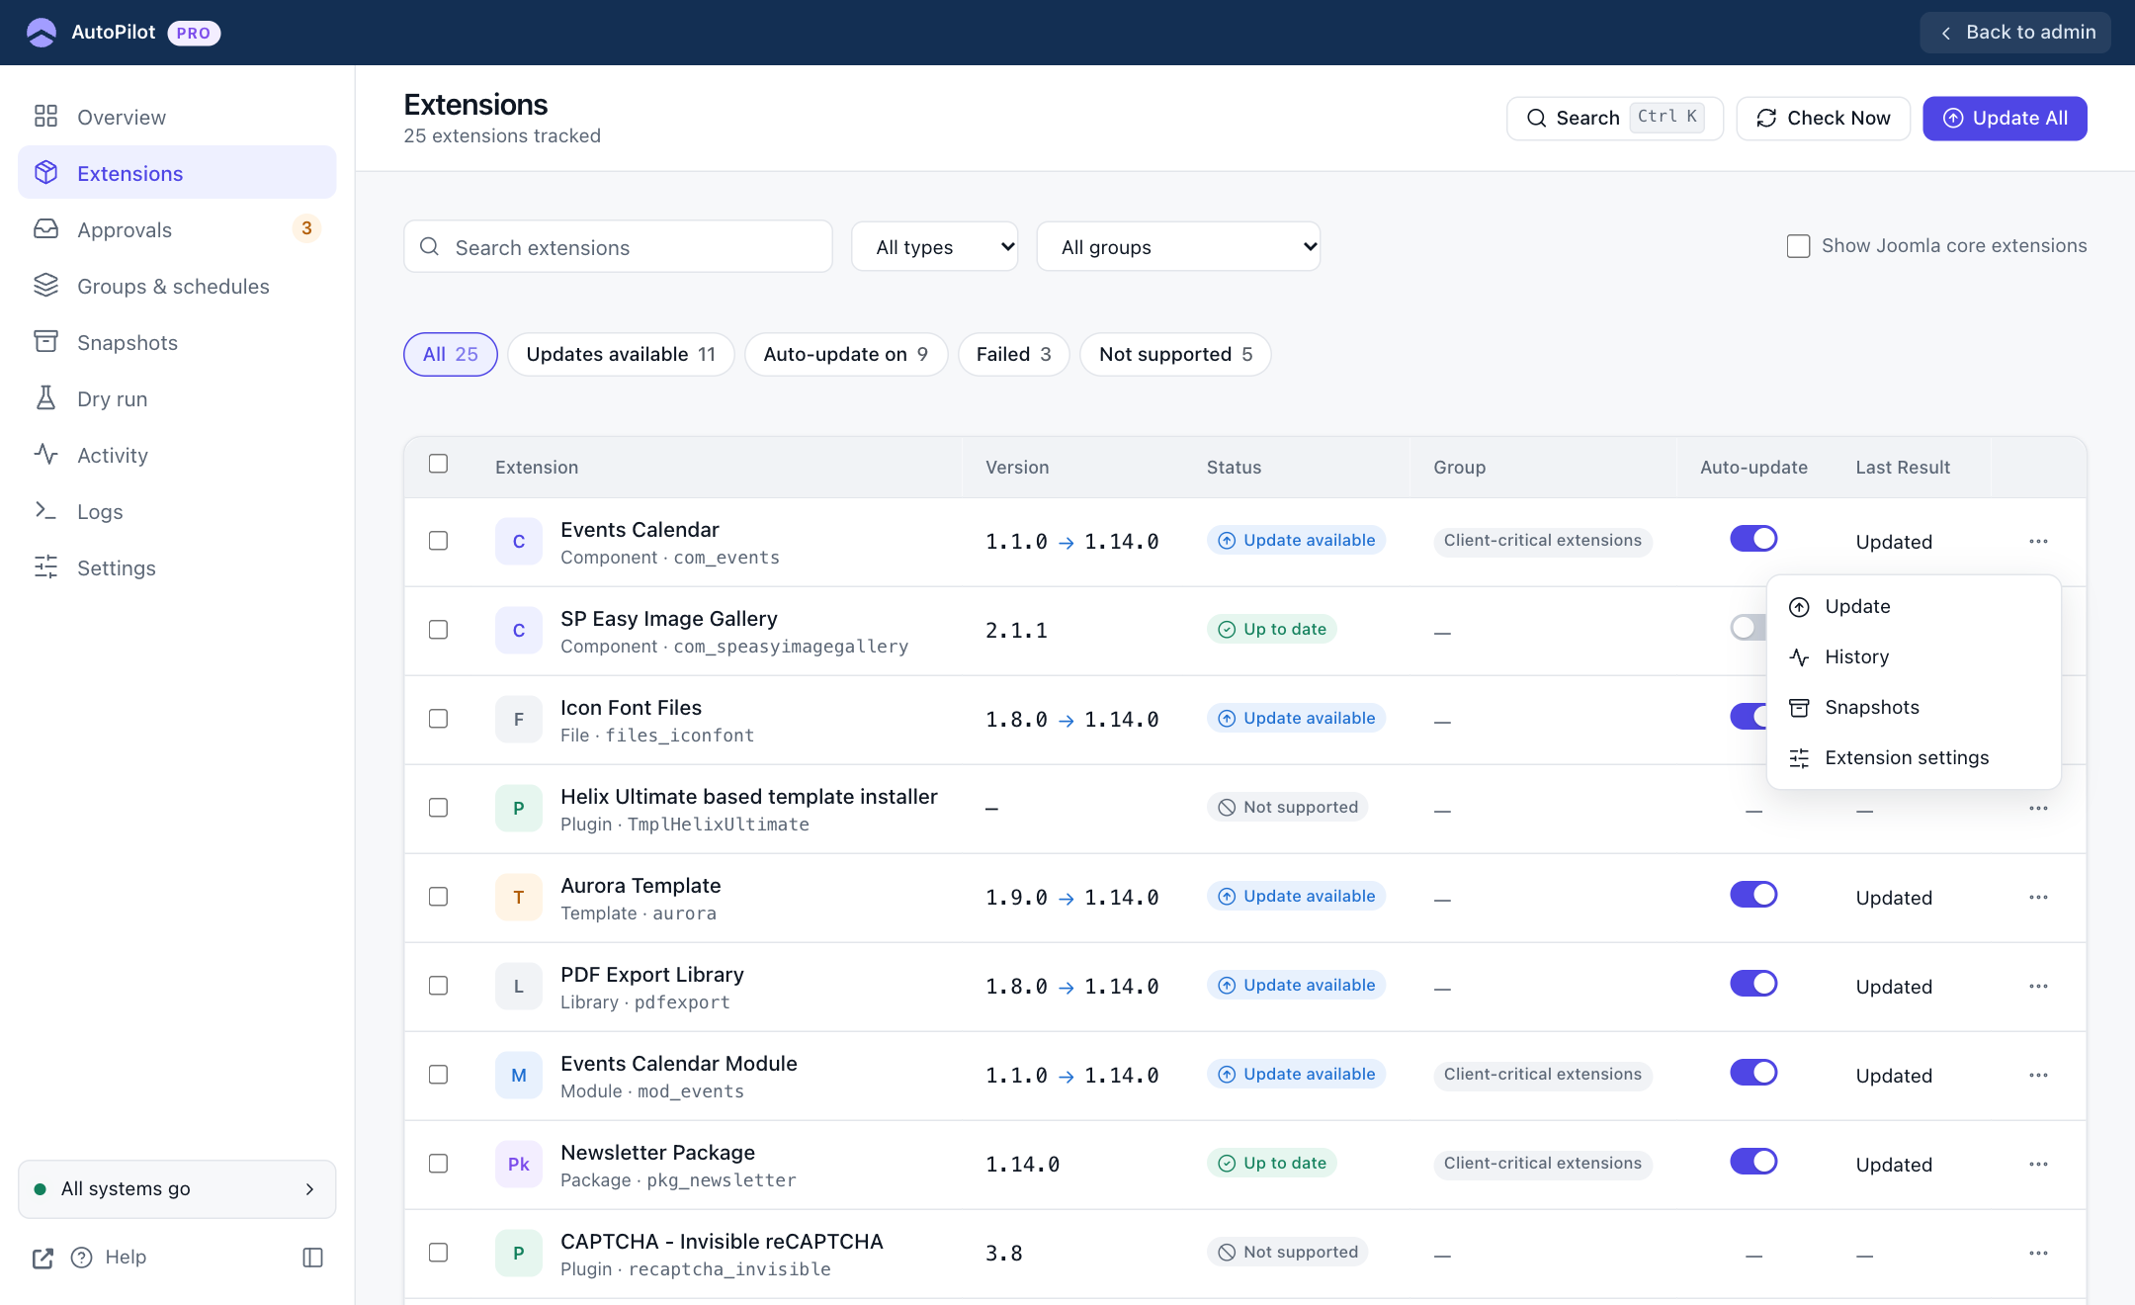Open the All types dropdown
This screenshot has width=2135, height=1305.
[935, 247]
